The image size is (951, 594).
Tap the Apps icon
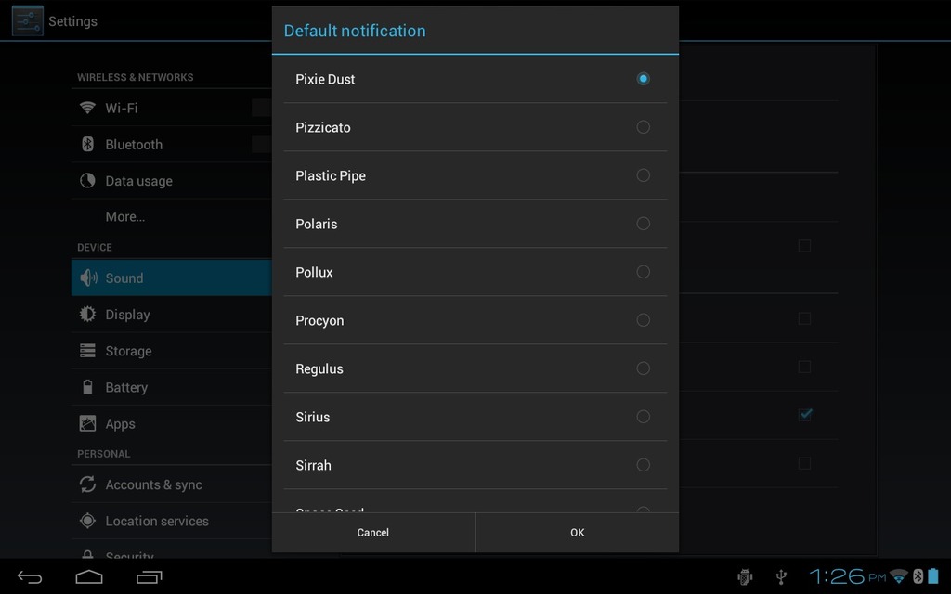(x=87, y=423)
